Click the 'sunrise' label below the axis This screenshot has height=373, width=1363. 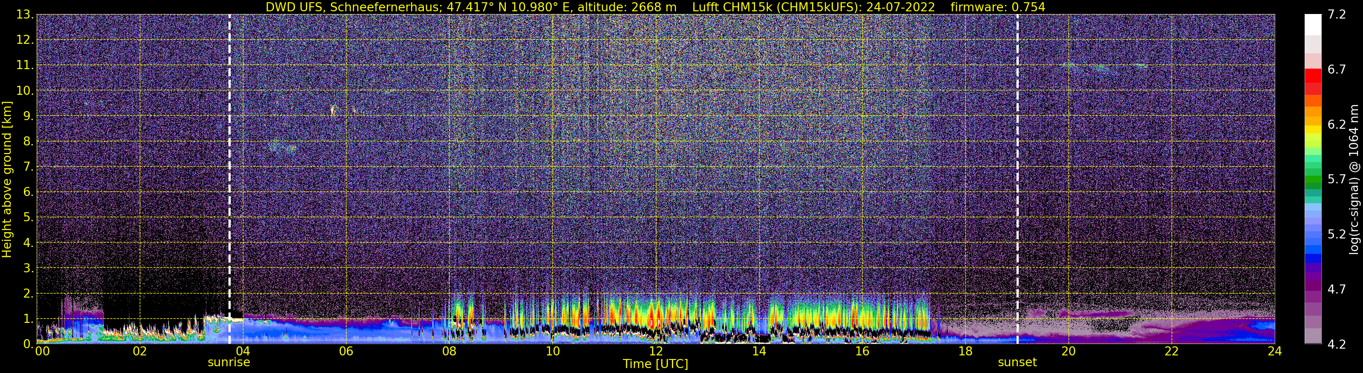pyautogui.click(x=228, y=363)
